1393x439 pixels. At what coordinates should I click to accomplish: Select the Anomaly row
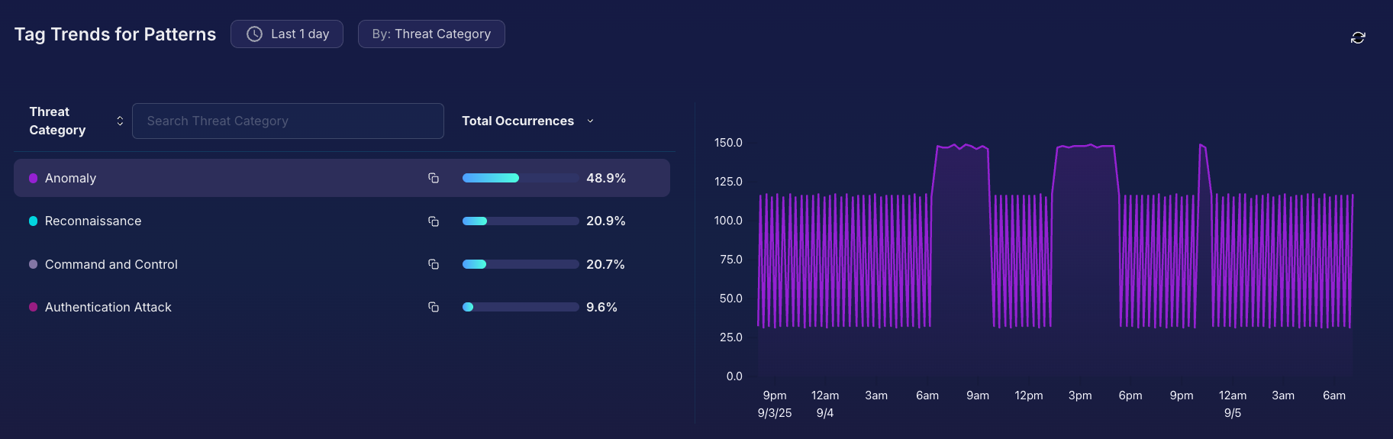(x=229, y=178)
